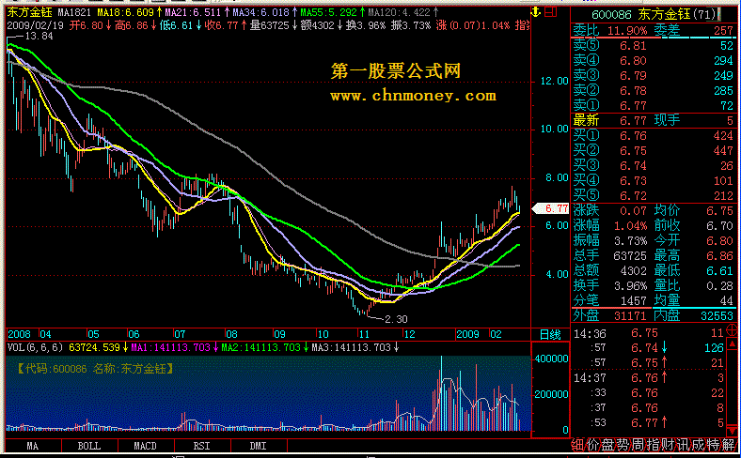
Task: Open the 财 finance tab
Action: click(669, 445)
